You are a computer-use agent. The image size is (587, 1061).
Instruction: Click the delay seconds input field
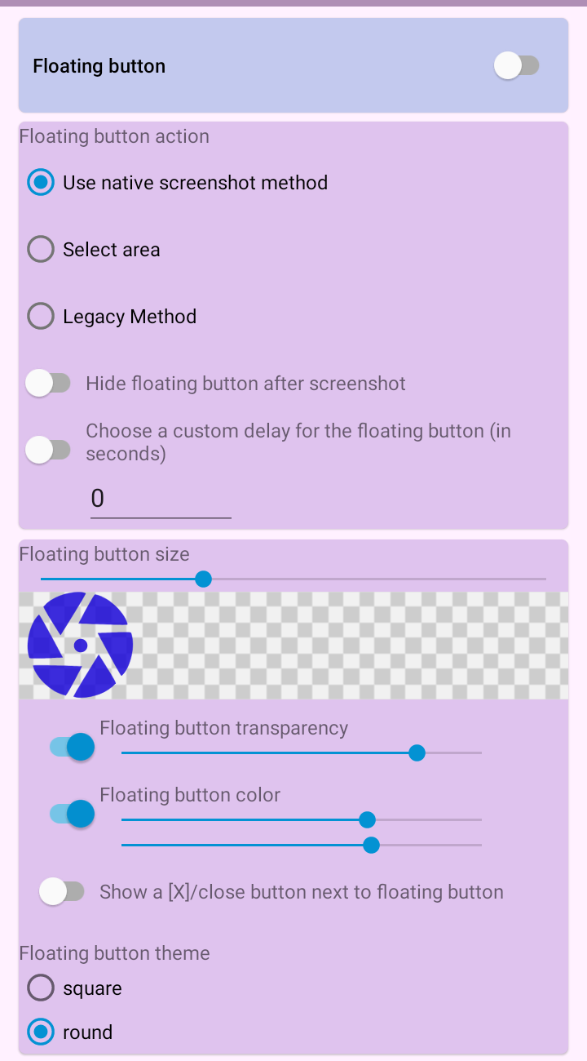160,499
